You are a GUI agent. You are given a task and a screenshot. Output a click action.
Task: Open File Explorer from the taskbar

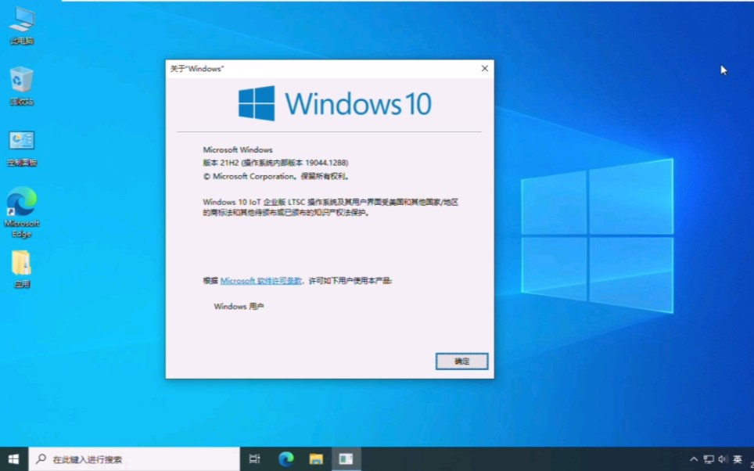[316, 459]
